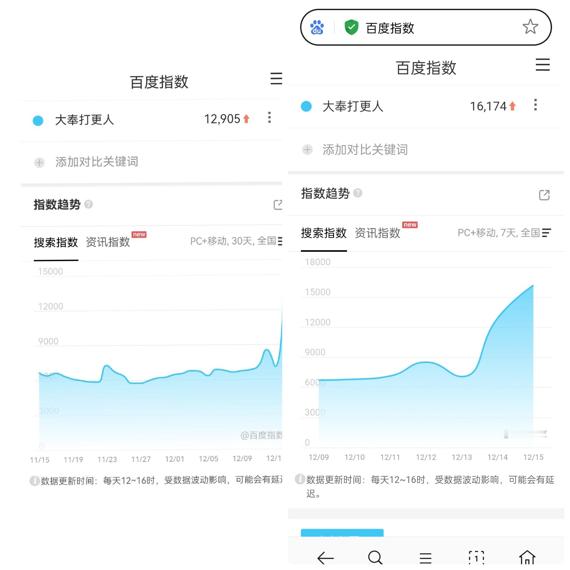Click the green security shield icon

tap(351, 27)
